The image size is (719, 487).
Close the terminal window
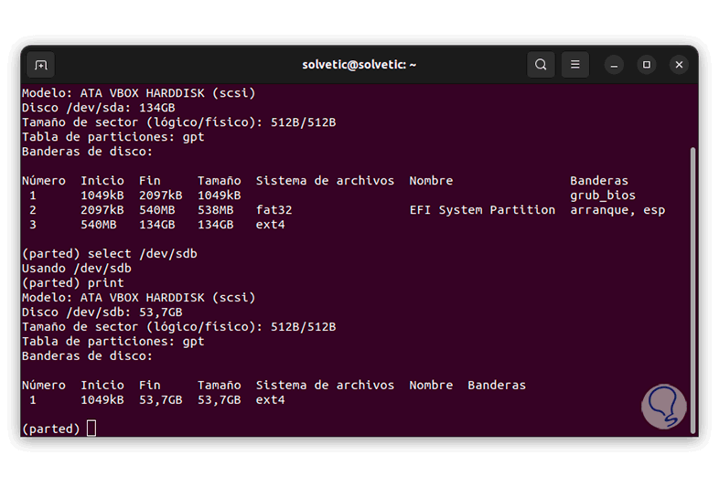(679, 65)
